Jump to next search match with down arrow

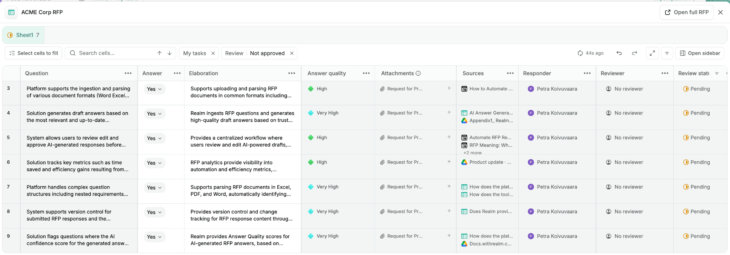(x=170, y=53)
